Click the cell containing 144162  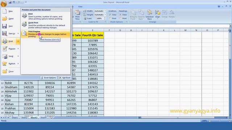pos(93,83)
